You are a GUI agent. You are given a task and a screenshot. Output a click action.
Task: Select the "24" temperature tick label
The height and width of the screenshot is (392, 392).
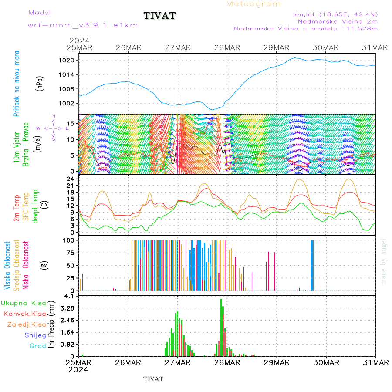click(x=71, y=179)
